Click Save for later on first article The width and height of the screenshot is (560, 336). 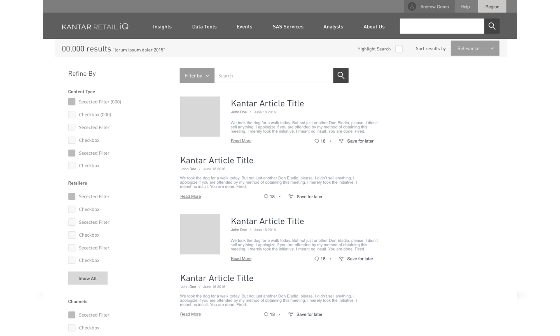pos(360,141)
